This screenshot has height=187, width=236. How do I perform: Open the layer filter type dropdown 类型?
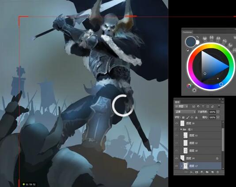[181, 106]
